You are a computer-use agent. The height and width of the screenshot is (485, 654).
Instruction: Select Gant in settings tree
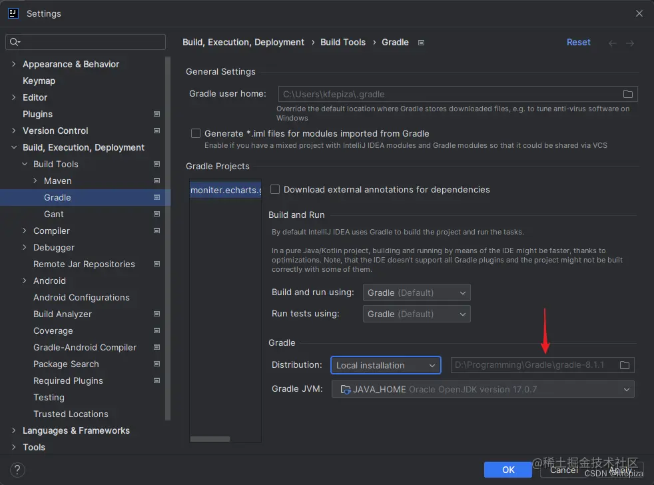(54, 214)
